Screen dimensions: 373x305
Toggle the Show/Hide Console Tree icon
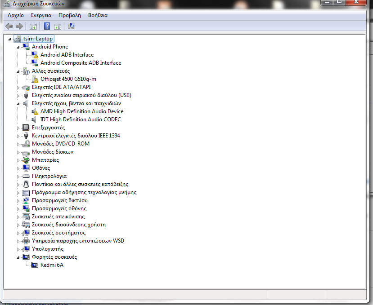(33, 26)
